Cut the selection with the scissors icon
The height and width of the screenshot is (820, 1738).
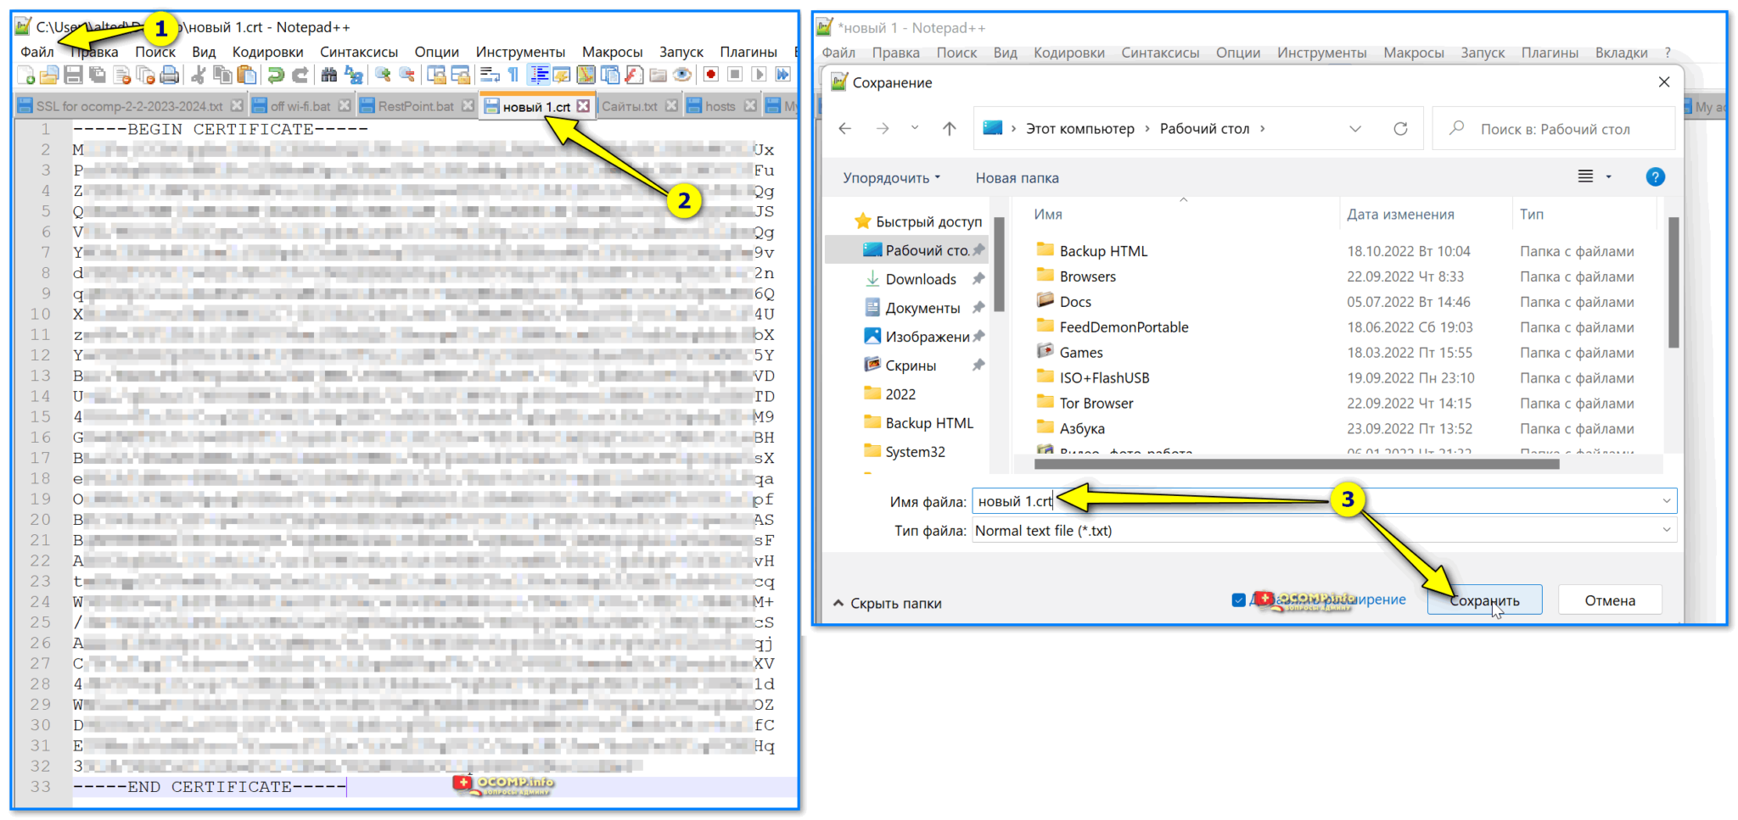[199, 75]
